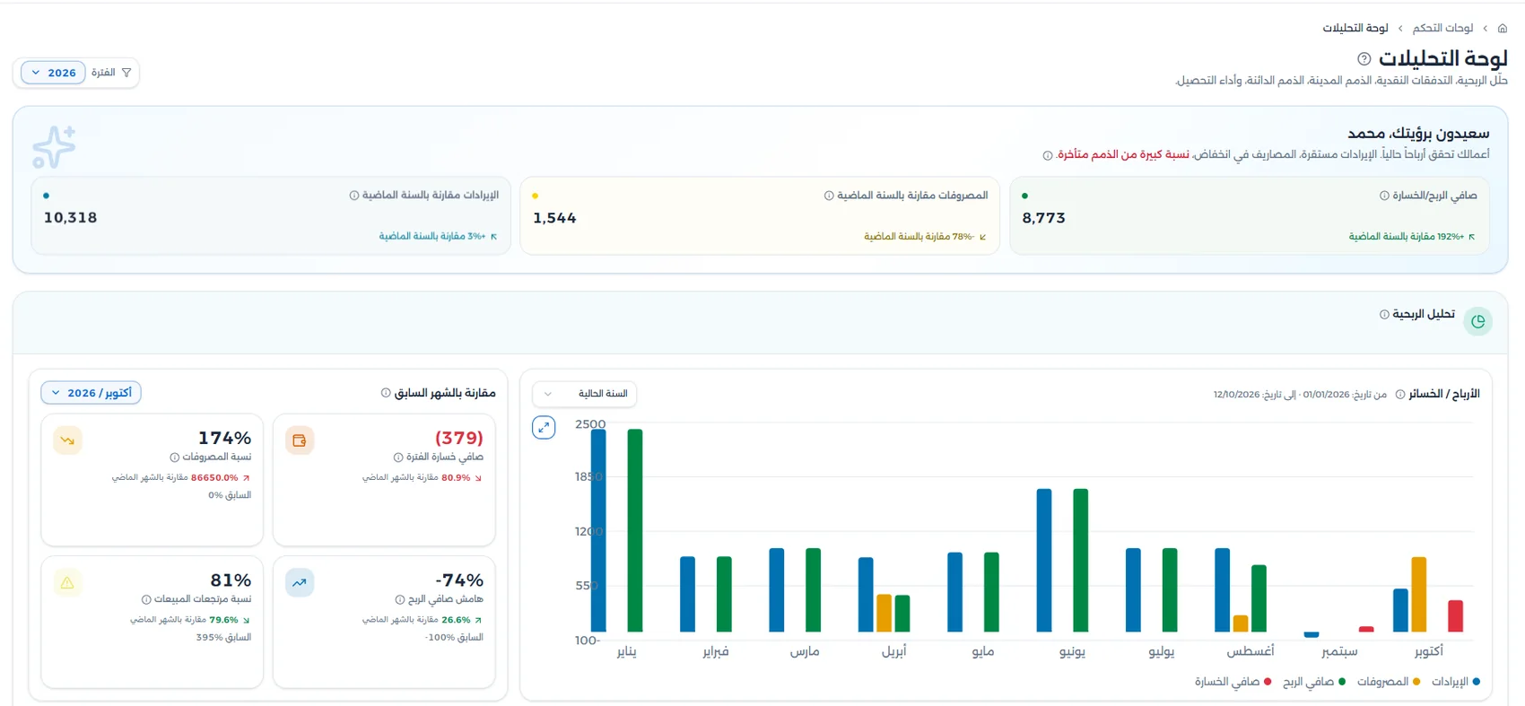Click info icon beside الأرباح / الخسائر title
The image size is (1525, 706).
1399,395
